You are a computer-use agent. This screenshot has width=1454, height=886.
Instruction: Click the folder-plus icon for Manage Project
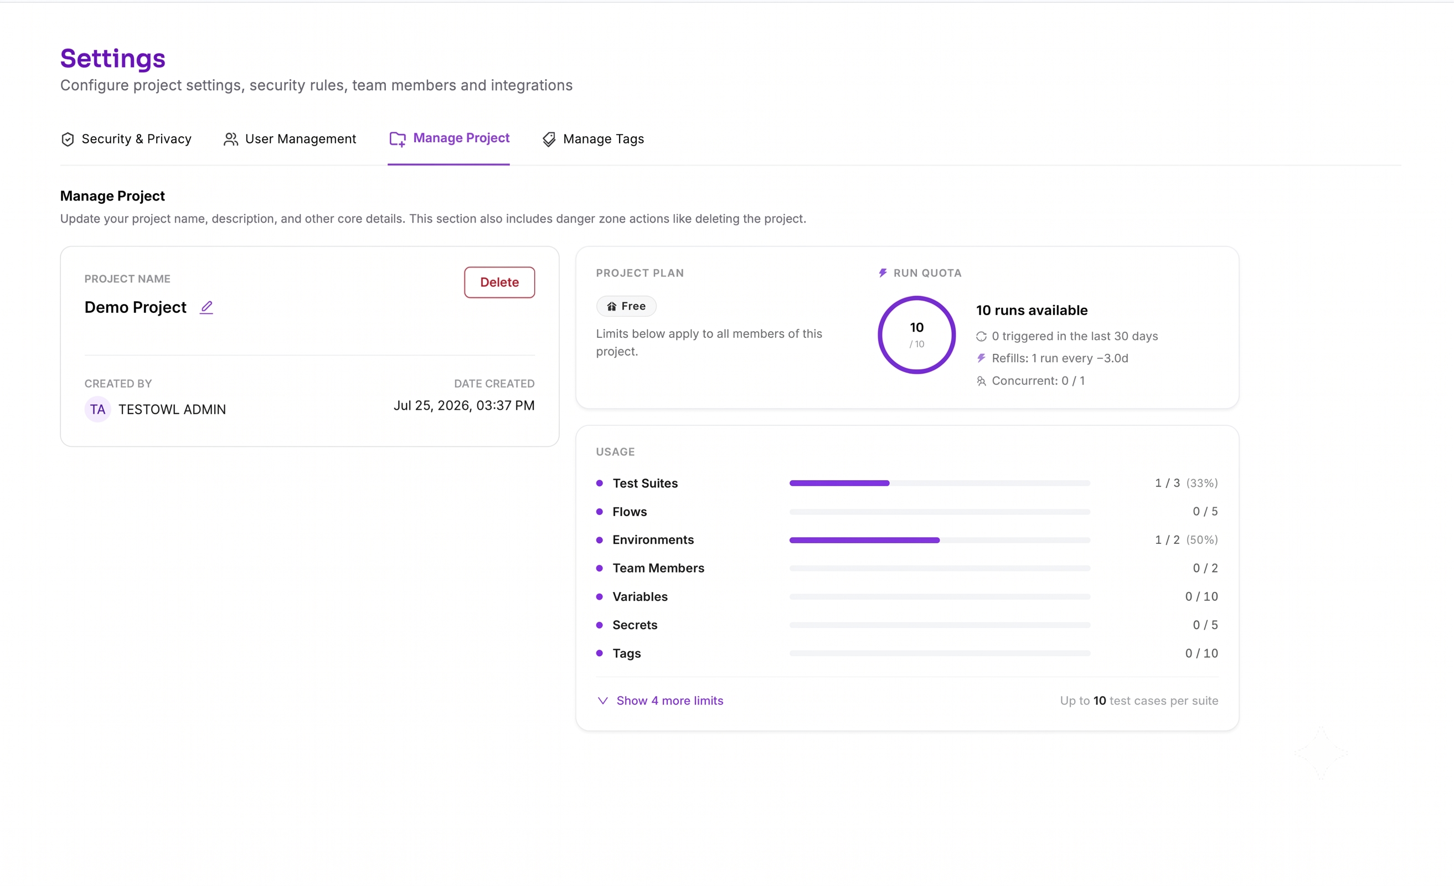[x=397, y=140]
